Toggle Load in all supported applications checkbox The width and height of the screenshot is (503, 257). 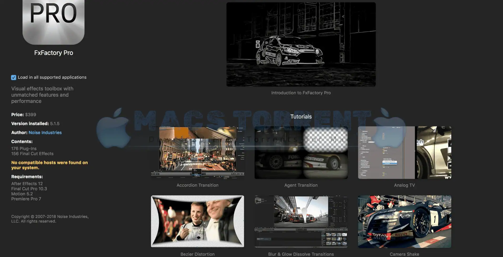coord(14,77)
